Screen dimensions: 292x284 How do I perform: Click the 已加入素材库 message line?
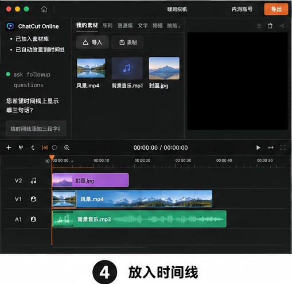[x=32, y=39]
